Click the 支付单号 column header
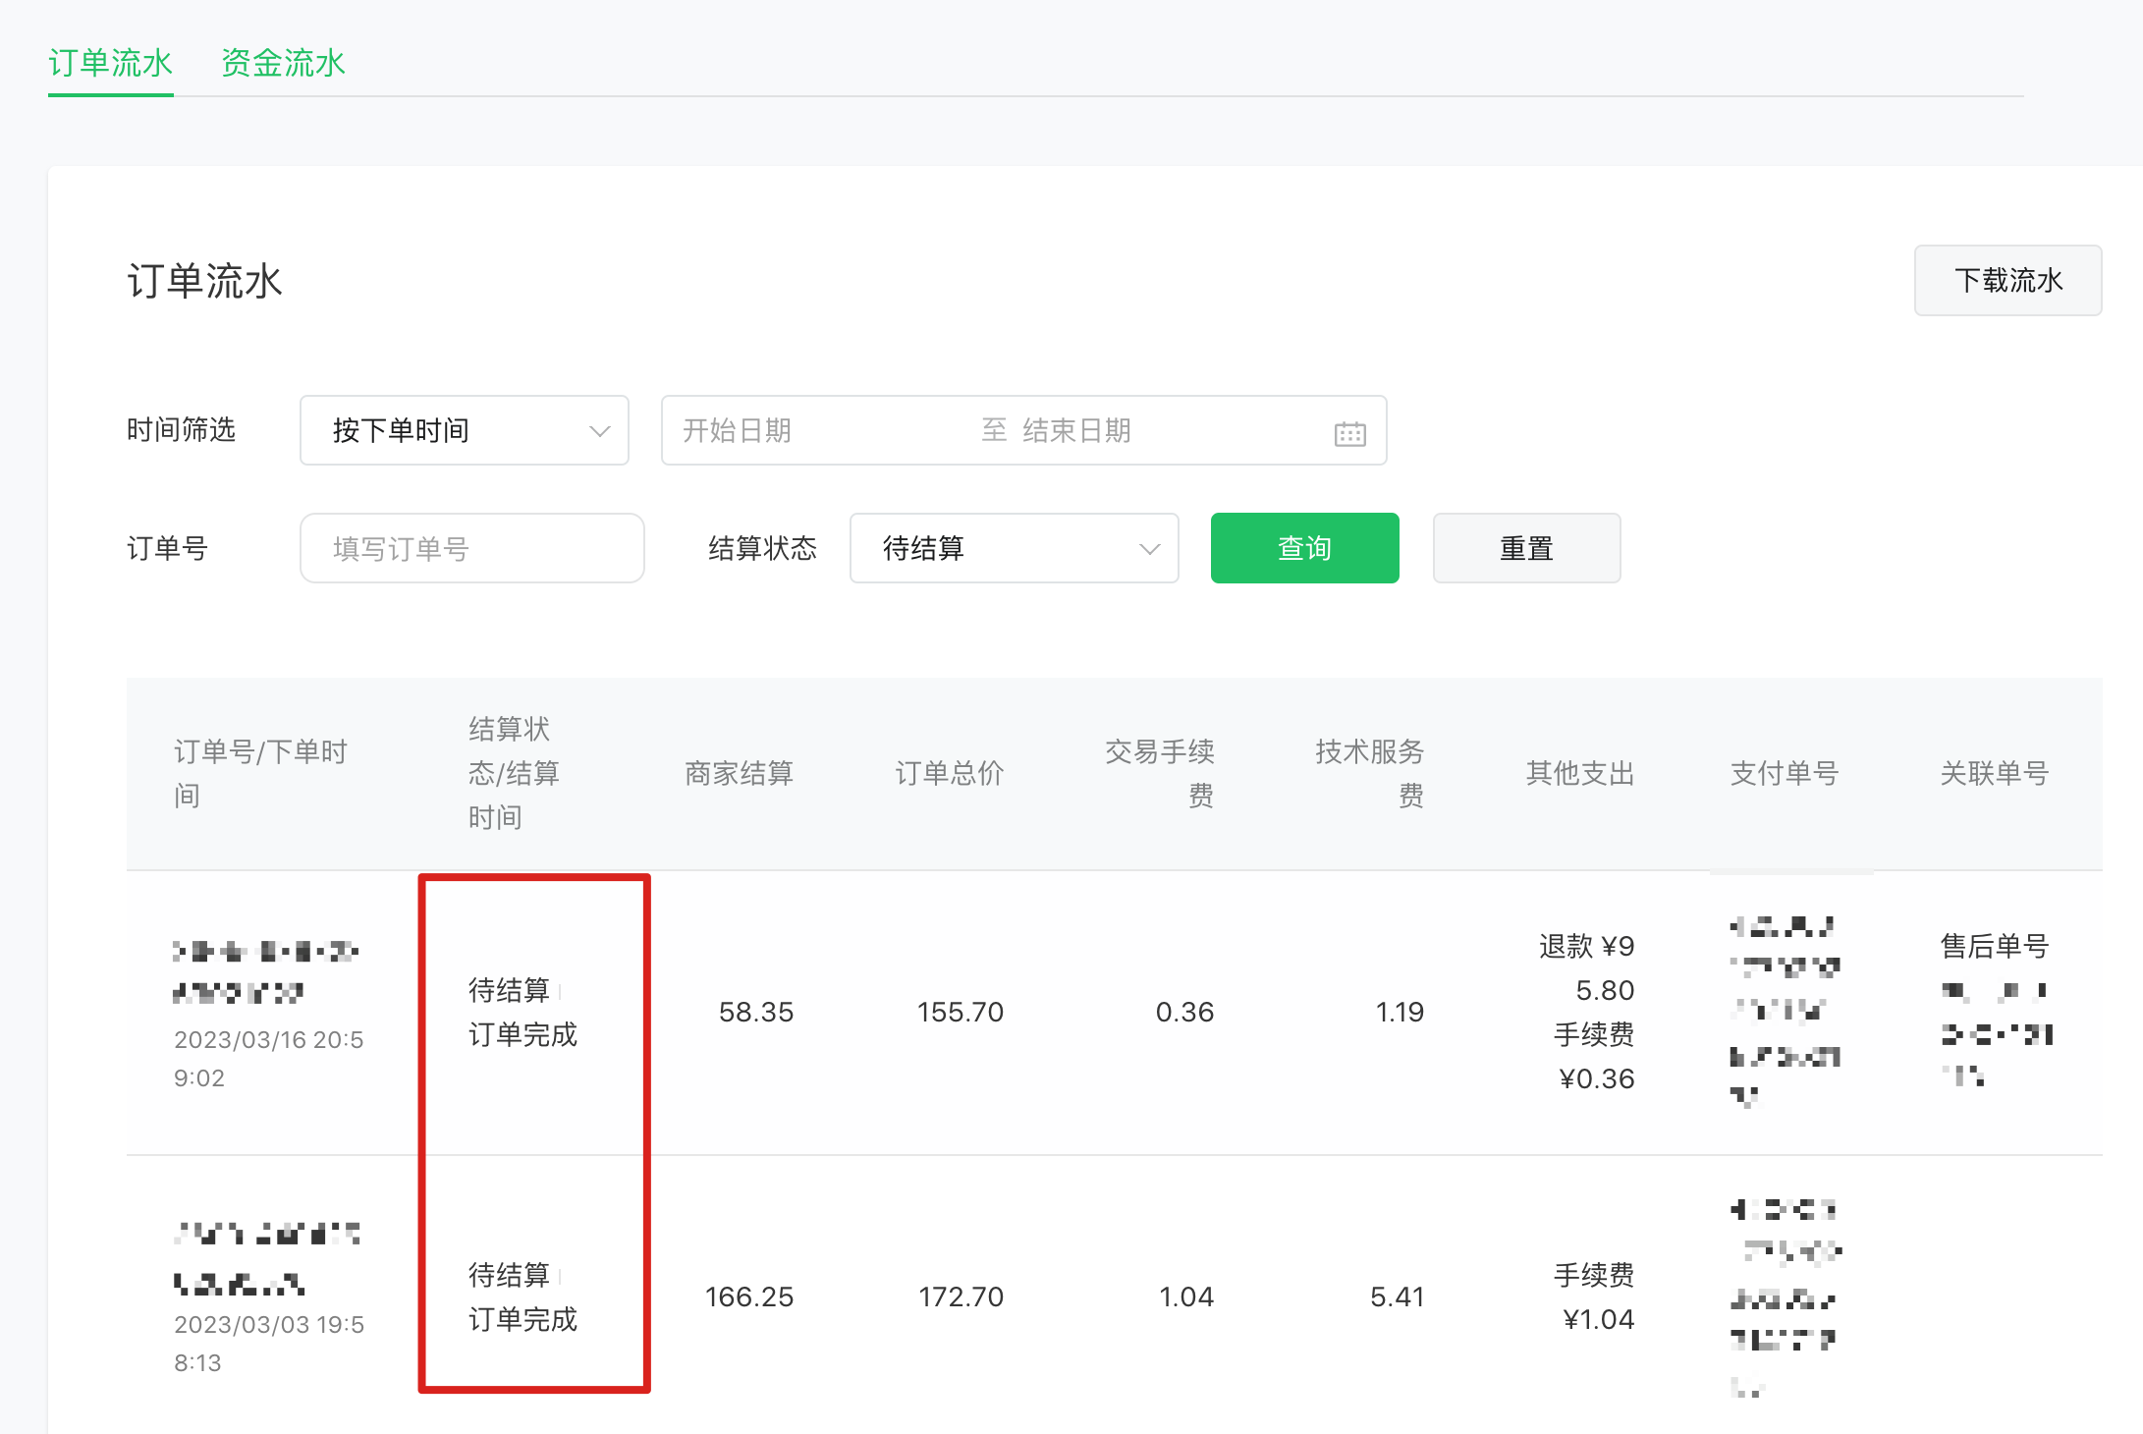The image size is (2143, 1434). tap(1784, 774)
